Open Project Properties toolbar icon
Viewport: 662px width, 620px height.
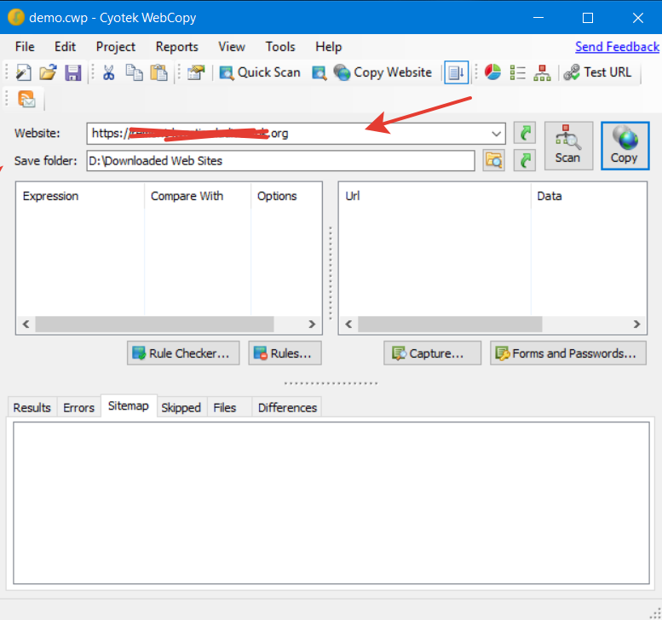196,72
